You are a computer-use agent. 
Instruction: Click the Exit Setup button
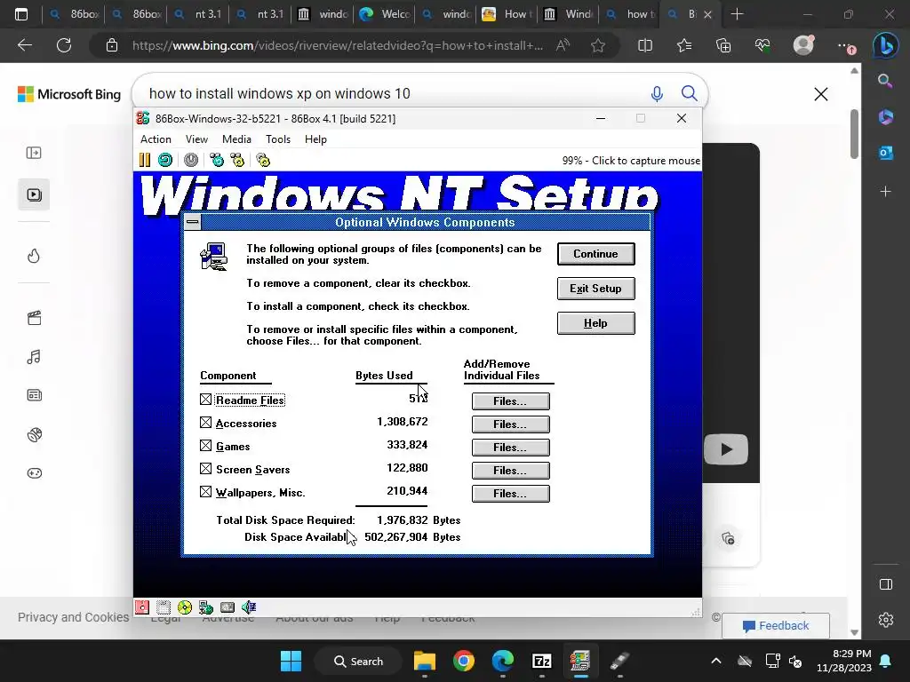596,289
